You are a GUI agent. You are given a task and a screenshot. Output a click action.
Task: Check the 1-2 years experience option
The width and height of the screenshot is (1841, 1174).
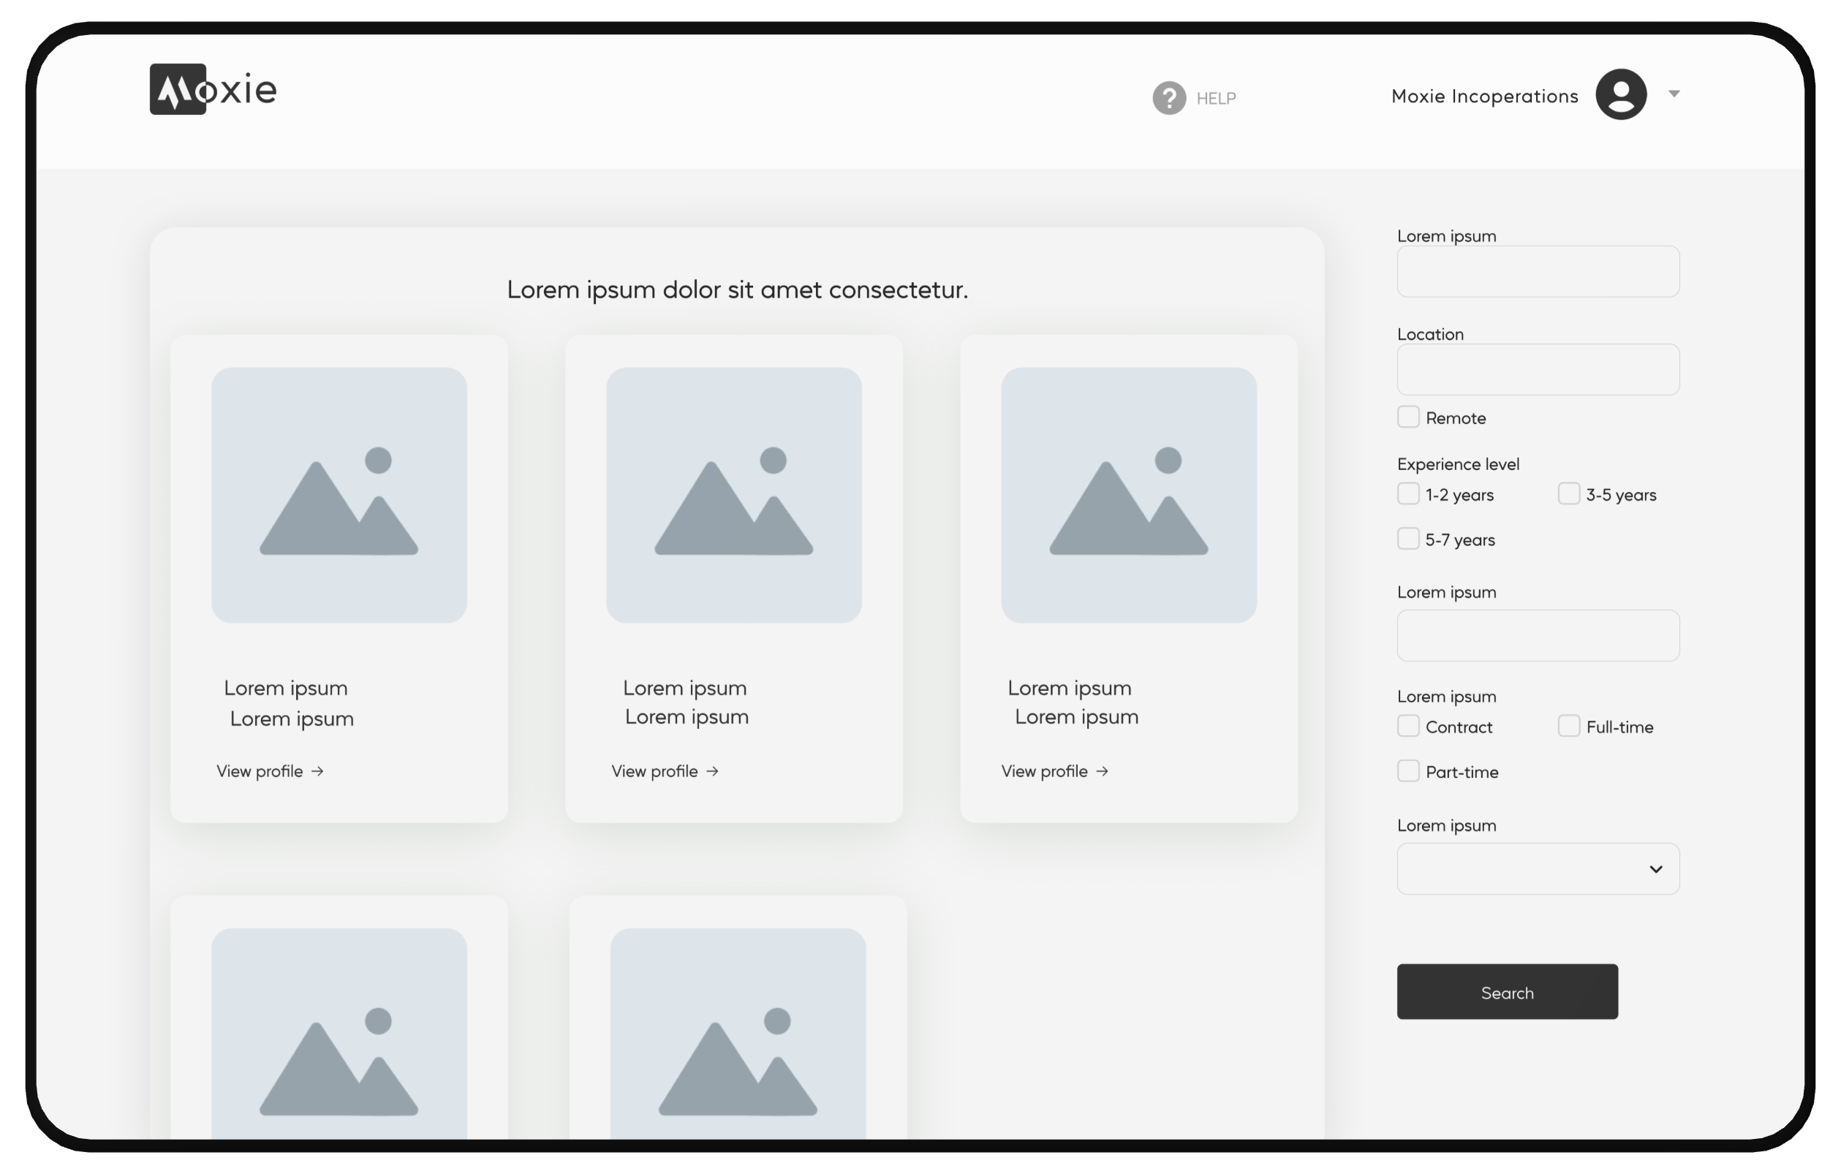(1407, 493)
